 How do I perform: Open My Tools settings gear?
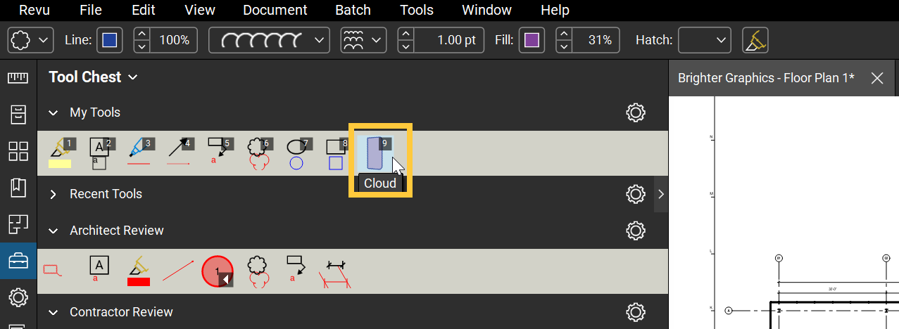[636, 112]
